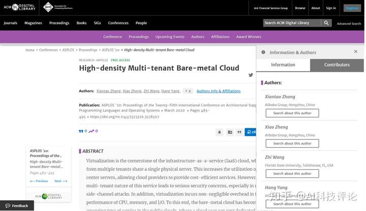Click the info icon beside Information & Authors
Viewport: 366px width, 211px height.
[x=263, y=52]
